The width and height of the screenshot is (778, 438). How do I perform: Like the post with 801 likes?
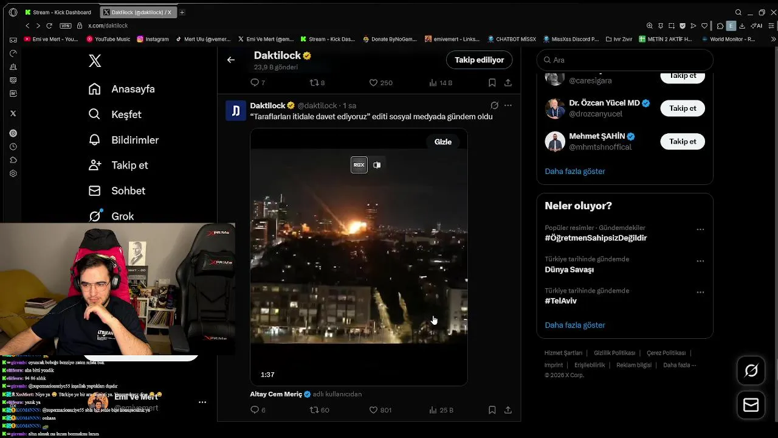(x=380, y=410)
